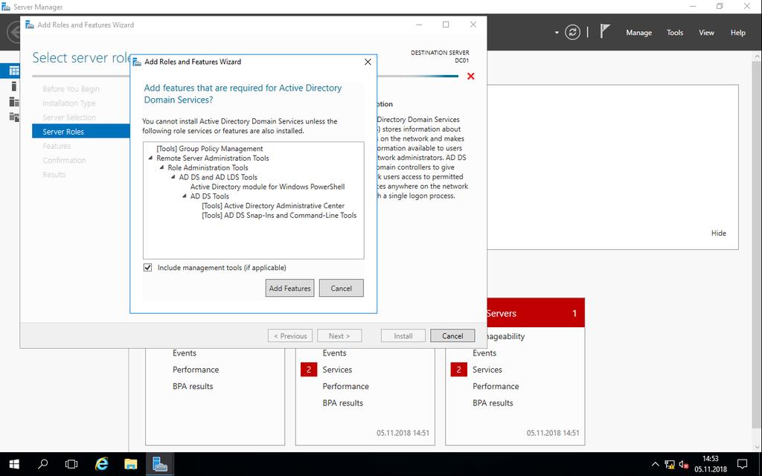This screenshot has height=476, width=762.
Task: Open the Manage menu
Action: tap(638, 33)
